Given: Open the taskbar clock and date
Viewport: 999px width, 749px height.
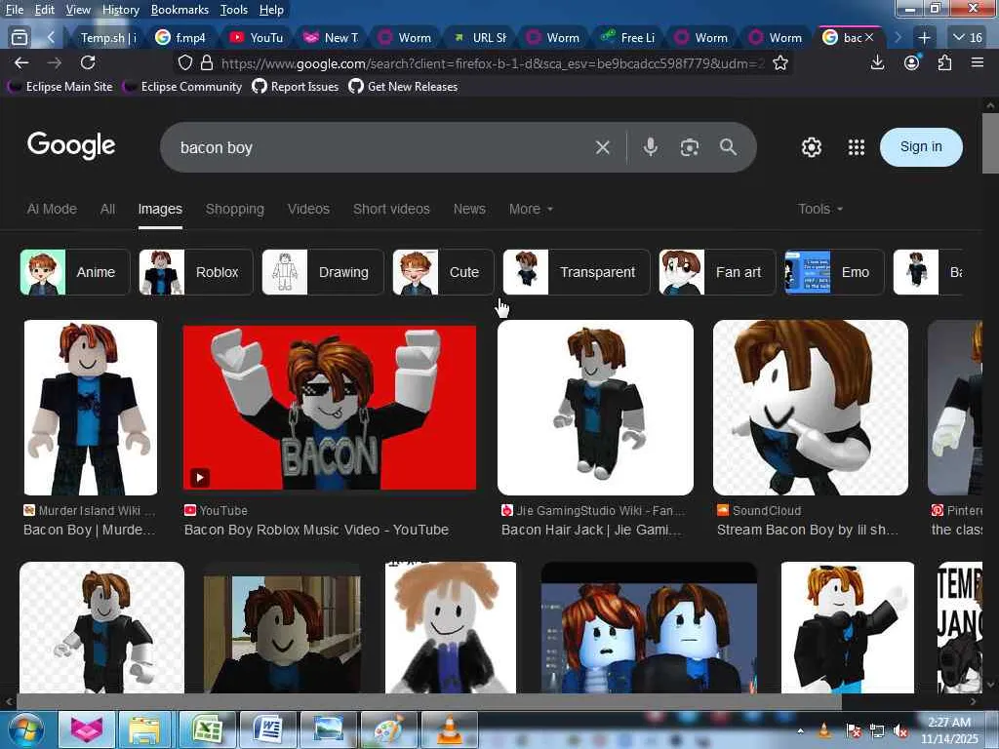Looking at the screenshot, I should click(949, 730).
